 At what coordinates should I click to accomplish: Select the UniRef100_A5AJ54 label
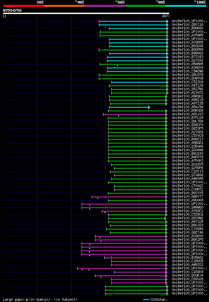pos(187,107)
